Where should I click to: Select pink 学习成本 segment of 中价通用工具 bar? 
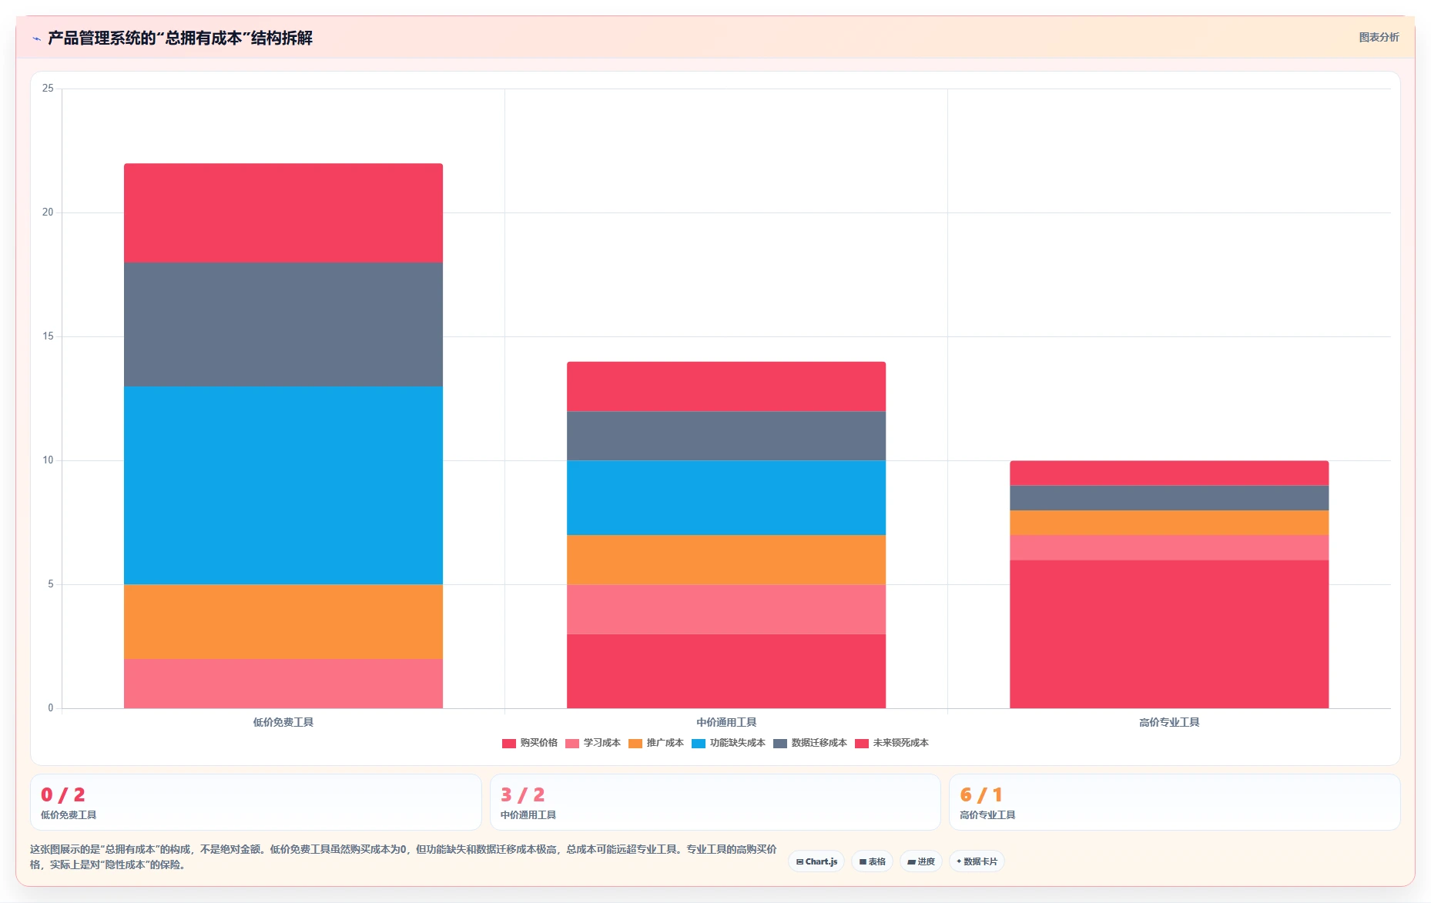click(x=726, y=609)
